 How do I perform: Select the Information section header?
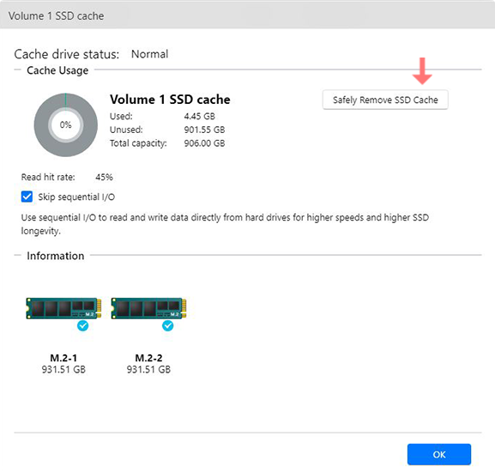[56, 256]
